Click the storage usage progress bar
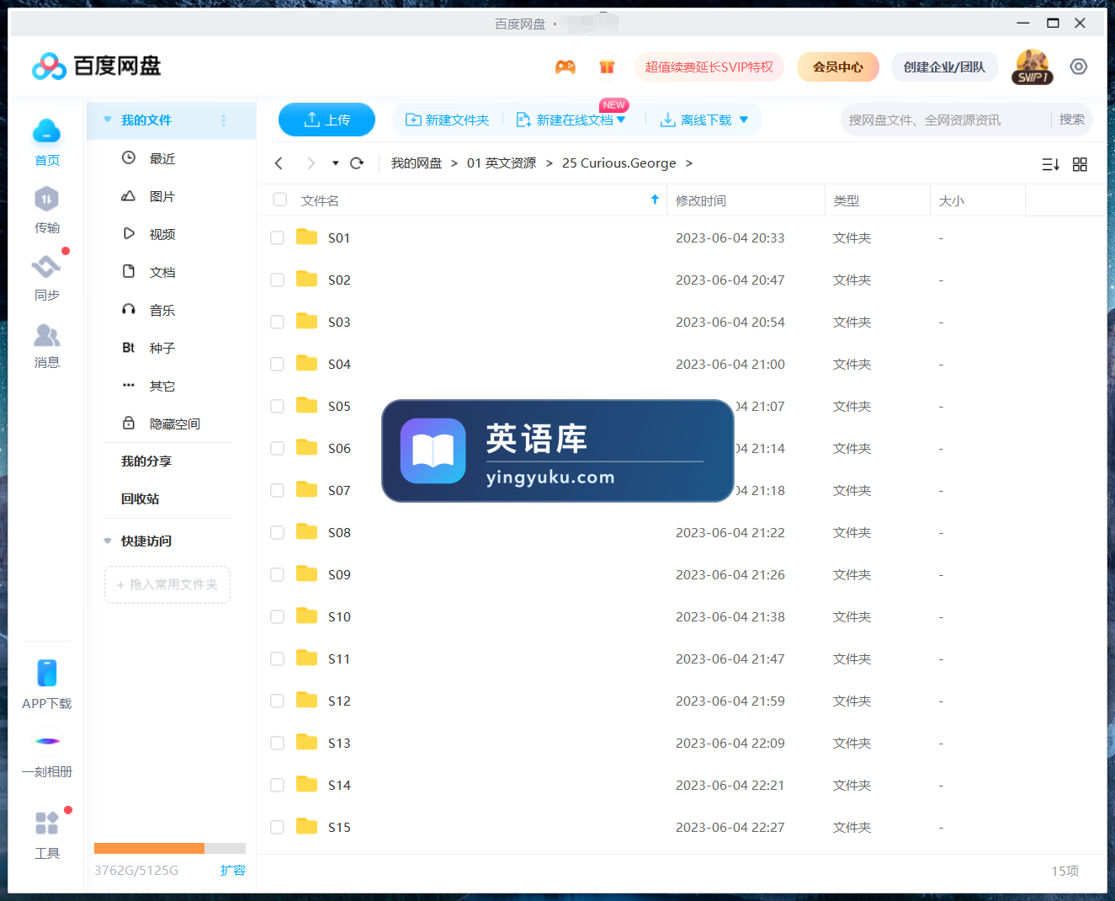This screenshot has width=1115, height=901. (170, 848)
